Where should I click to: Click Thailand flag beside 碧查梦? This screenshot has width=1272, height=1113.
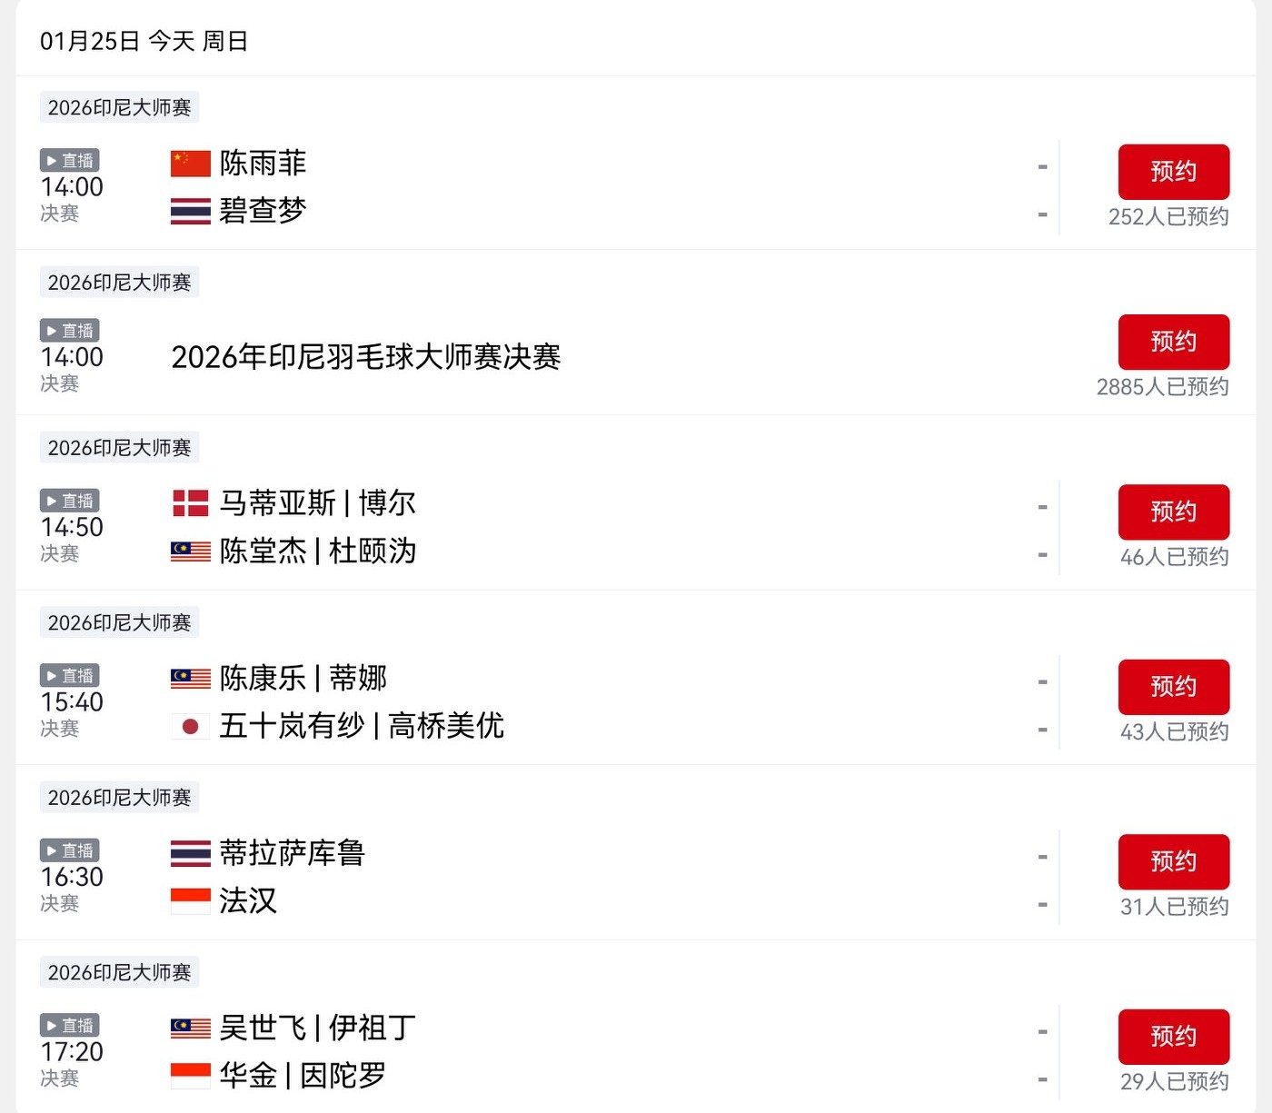190,211
